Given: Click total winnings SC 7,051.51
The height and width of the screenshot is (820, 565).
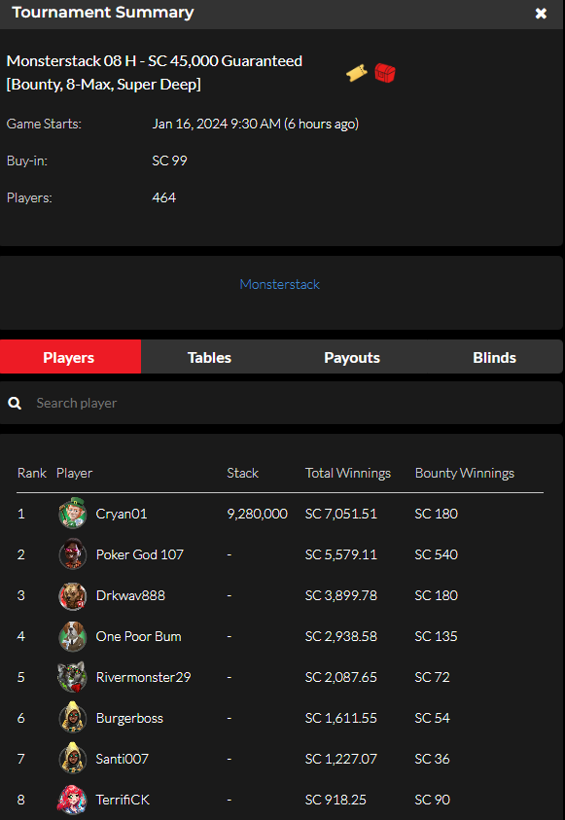Looking at the screenshot, I should coord(341,514).
